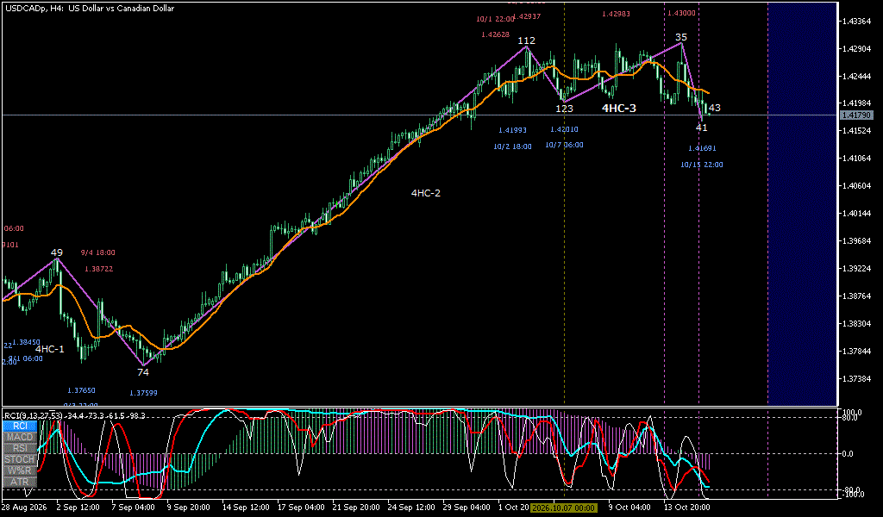Click the '13 Oct 20:00' time axis label
Screen dimensions: 883x517
[x=687, y=507]
